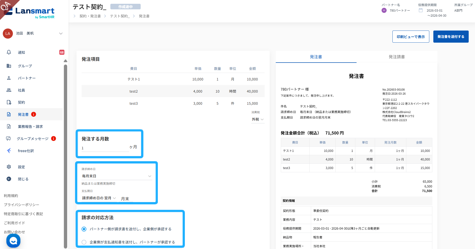Switch to the 発注書 tab
This screenshot has width=475, height=249.
coord(316,57)
